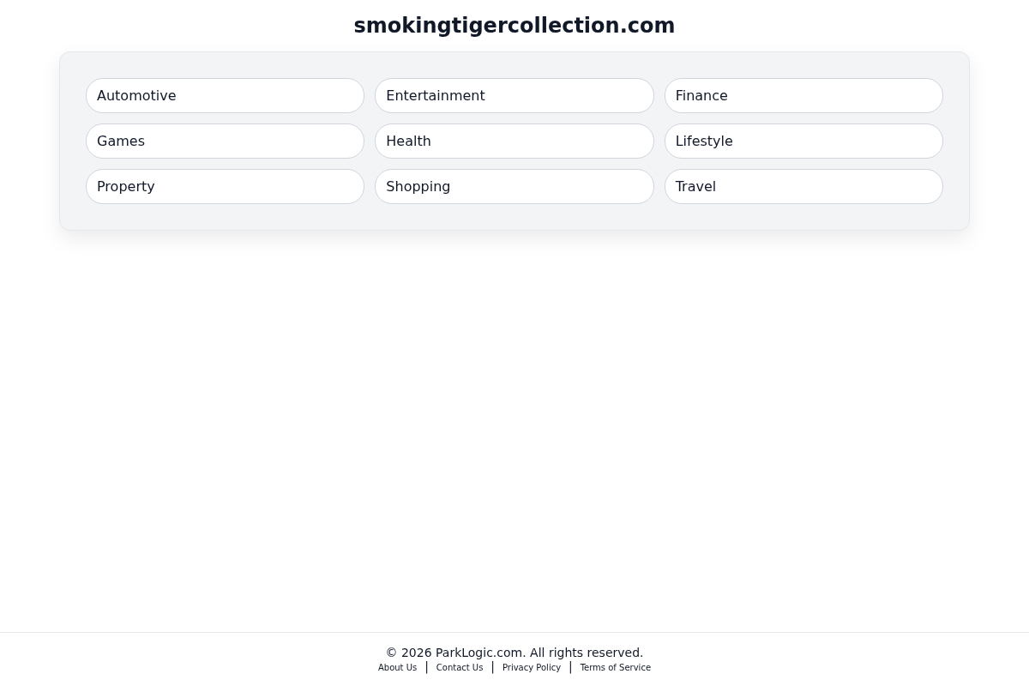This screenshot has width=1029, height=686.
Task: View the Terms of Service
Action: point(615,667)
